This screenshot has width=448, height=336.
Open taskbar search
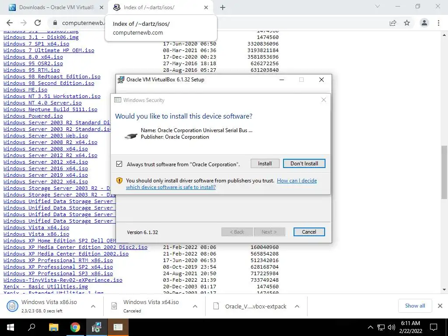pyautogui.click(x=31, y=327)
